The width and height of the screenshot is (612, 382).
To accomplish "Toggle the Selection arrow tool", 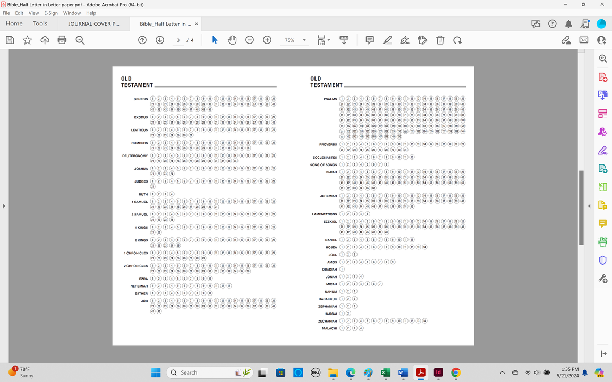I will [215, 40].
